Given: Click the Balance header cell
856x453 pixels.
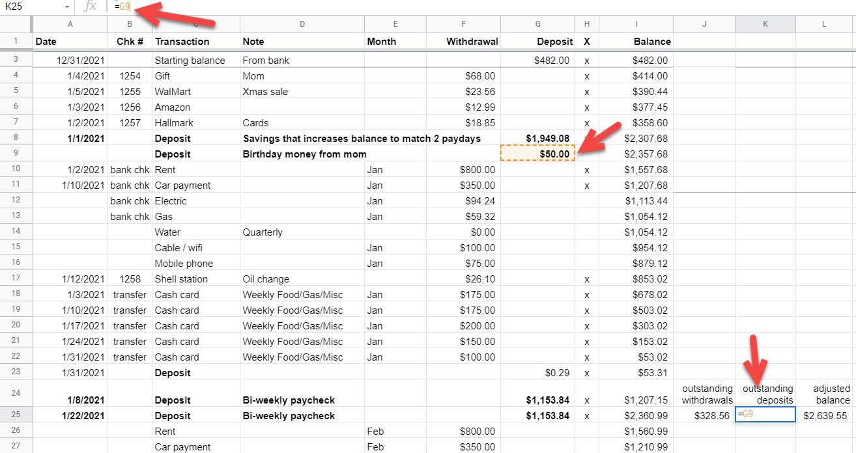Looking at the screenshot, I should (x=635, y=42).
